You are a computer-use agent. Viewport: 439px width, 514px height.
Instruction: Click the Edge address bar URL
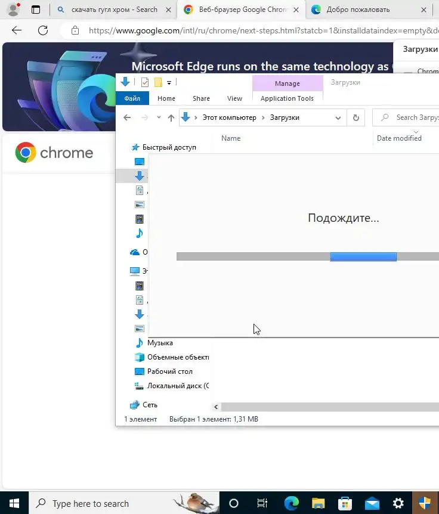tap(264, 30)
